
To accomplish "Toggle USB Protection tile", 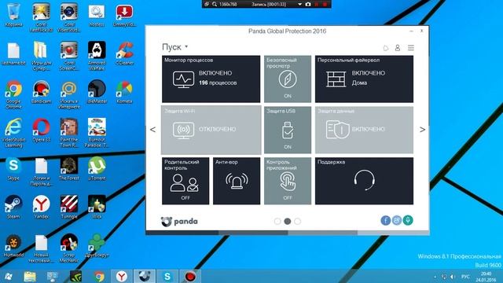I will click(x=288, y=130).
